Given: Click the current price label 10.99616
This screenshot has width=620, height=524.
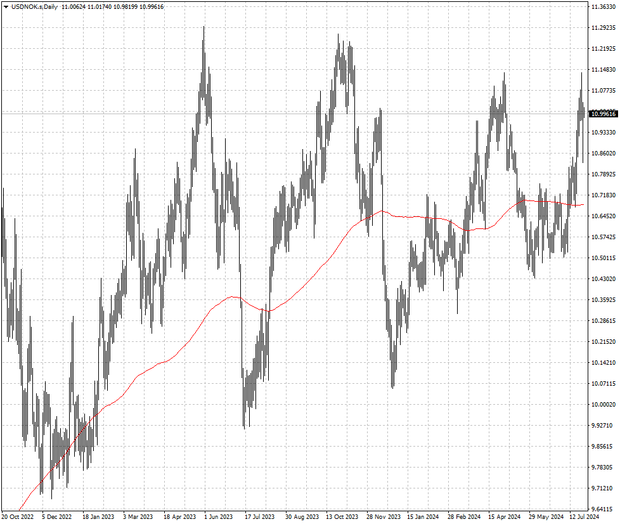Looking at the screenshot, I should (x=604, y=114).
